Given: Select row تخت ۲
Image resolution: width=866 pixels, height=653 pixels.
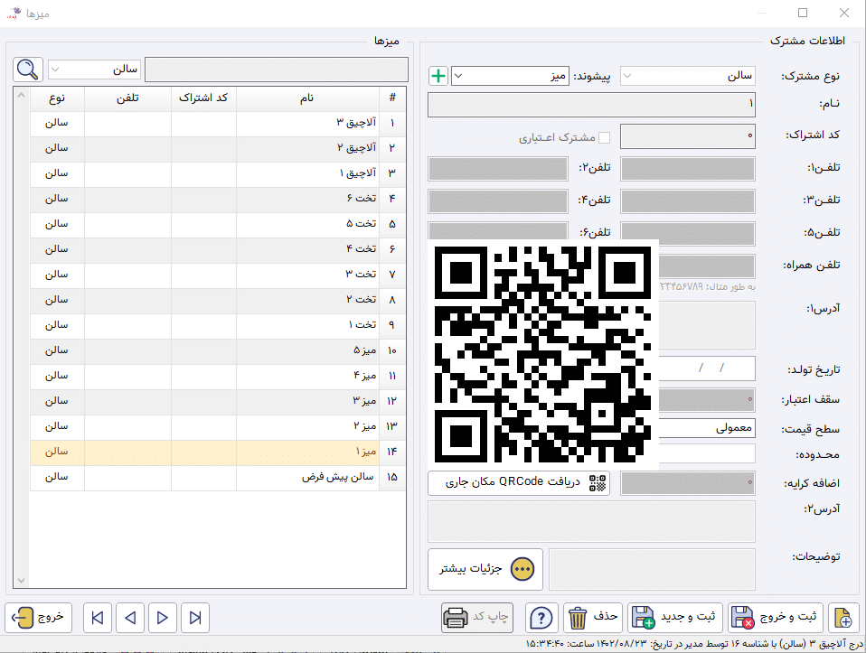Looking at the screenshot, I should point(218,300).
